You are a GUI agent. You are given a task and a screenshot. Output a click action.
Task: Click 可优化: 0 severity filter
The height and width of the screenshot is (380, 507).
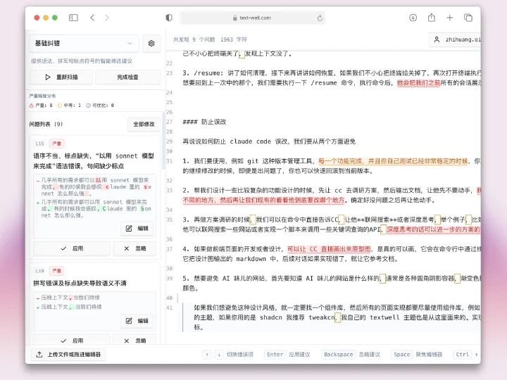[x=100, y=106]
